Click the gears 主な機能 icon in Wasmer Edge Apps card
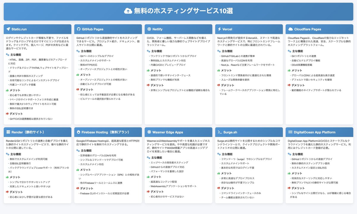The image size is (357, 214). pyautogui.click(x=149, y=158)
